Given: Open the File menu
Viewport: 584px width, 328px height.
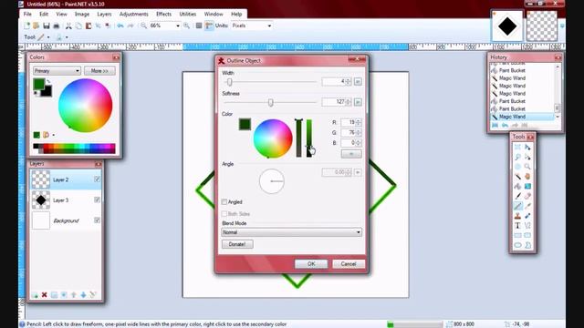Looking at the screenshot, I should [x=27, y=15].
